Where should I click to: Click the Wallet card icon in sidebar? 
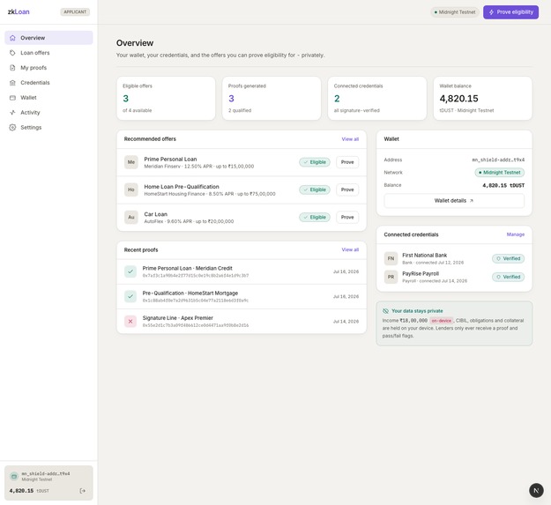point(12,98)
